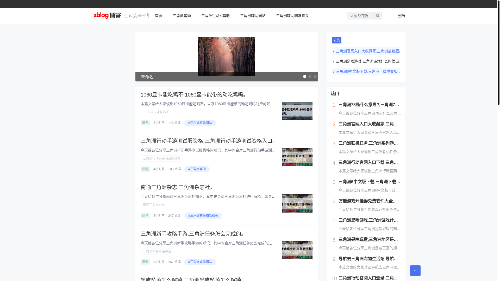The width and height of the screenshot is (500, 281).
Task: Click the 南通三角洲杂志 keyword tag
Action: pos(154,205)
